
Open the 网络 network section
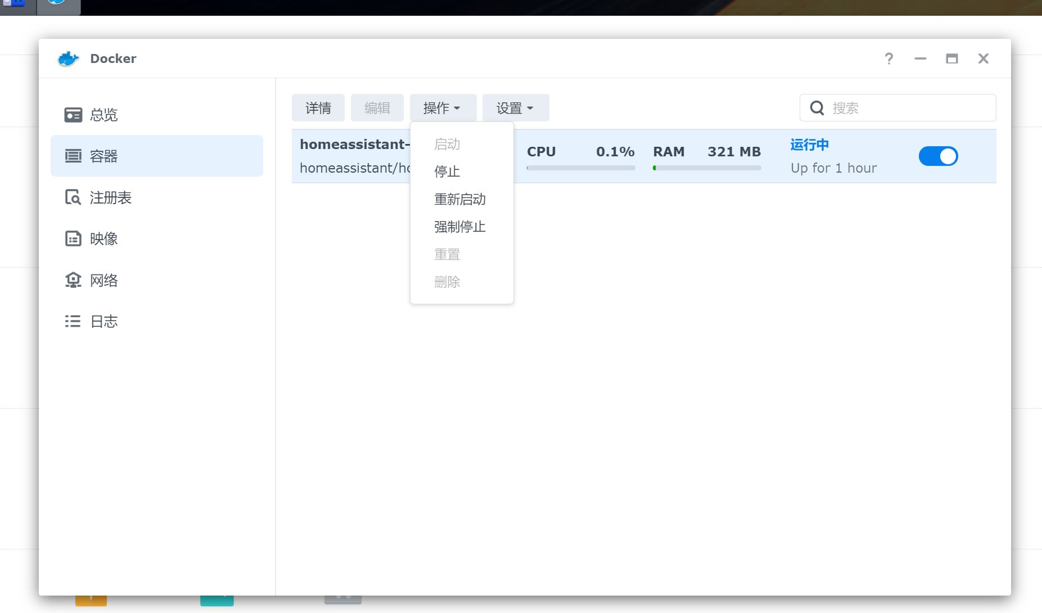[x=156, y=280]
